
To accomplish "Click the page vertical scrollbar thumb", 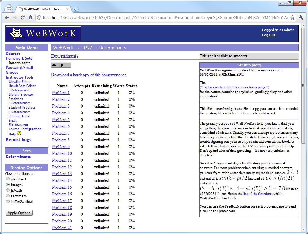I will pos(303,86).
